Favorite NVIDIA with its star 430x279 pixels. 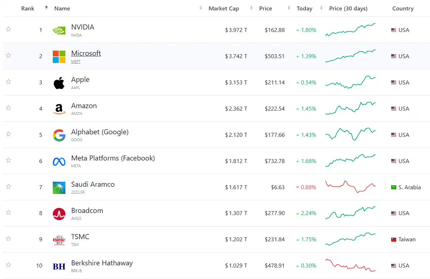point(9,29)
